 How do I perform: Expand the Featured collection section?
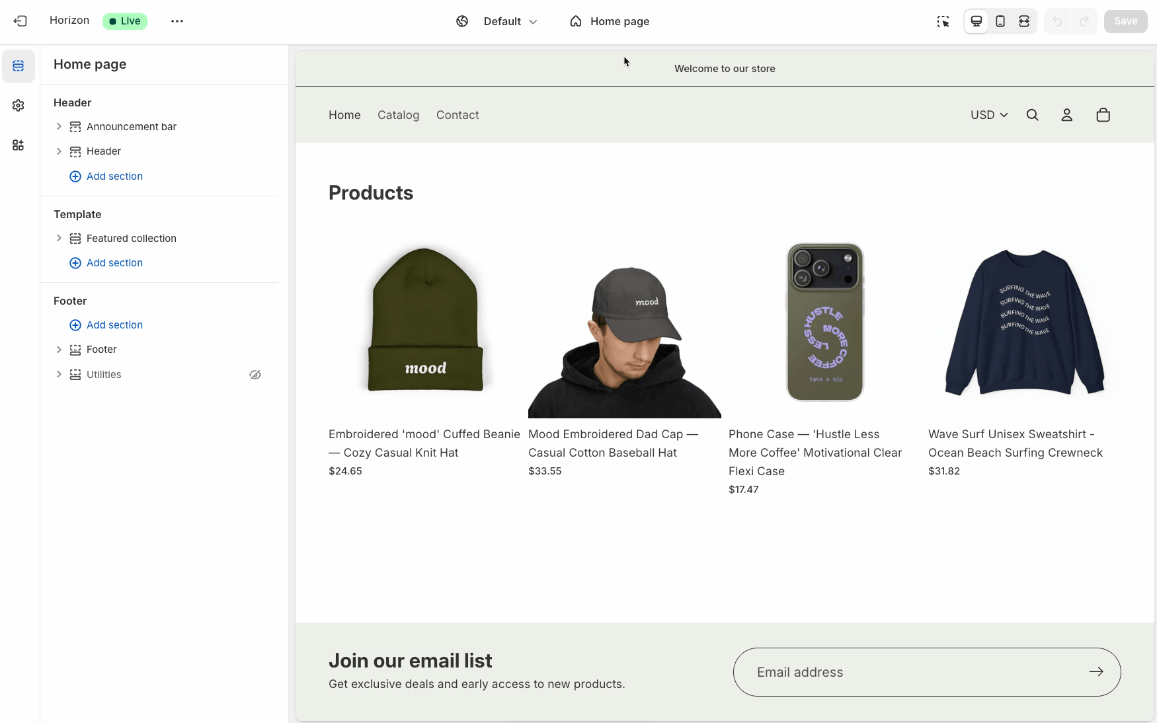pos(59,238)
